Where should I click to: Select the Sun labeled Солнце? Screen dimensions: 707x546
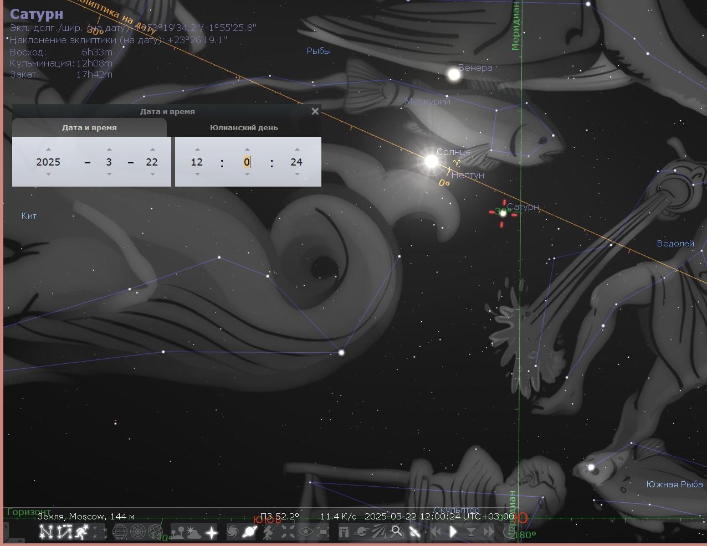pos(431,161)
